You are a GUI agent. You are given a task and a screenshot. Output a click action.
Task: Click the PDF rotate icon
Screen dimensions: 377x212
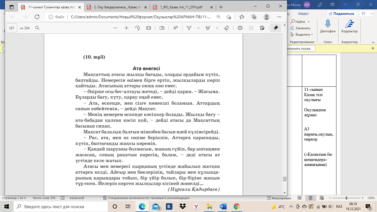(137, 28)
